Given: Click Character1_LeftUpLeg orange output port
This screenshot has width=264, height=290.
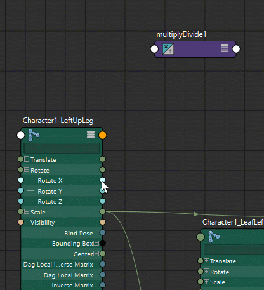Looking at the screenshot, I should (103, 135).
